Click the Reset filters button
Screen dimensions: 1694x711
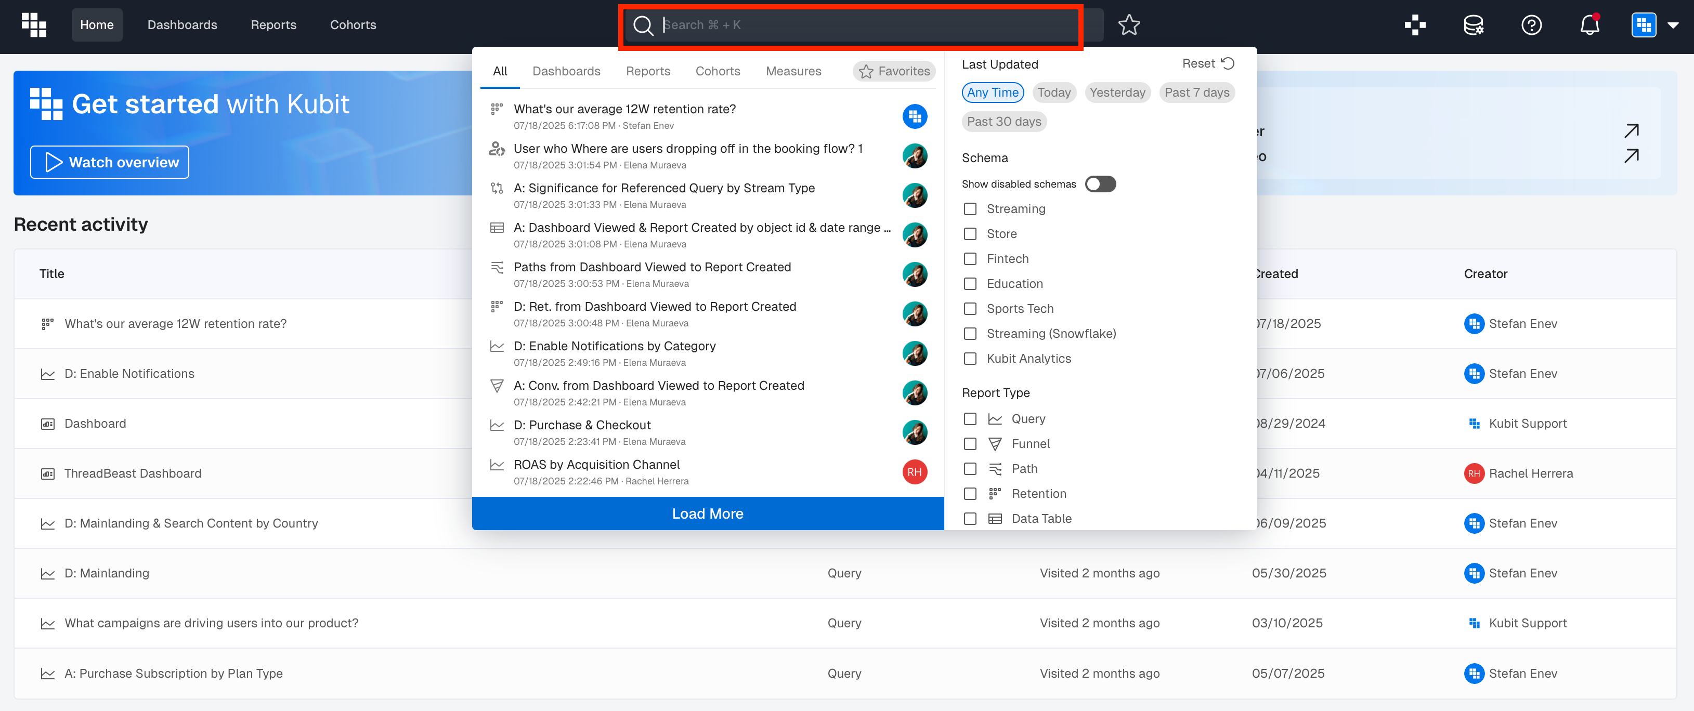pos(1208,64)
